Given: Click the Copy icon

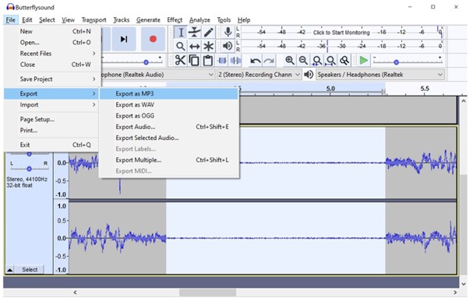Looking at the screenshot, I should (x=194, y=61).
